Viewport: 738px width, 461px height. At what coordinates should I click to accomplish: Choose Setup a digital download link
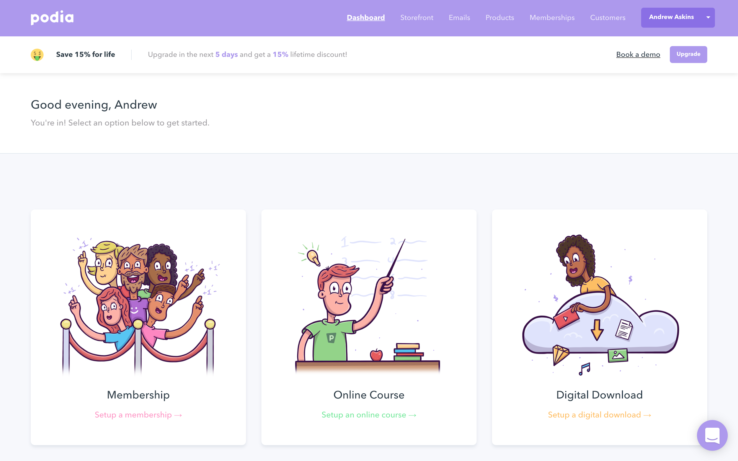[x=600, y=415]
